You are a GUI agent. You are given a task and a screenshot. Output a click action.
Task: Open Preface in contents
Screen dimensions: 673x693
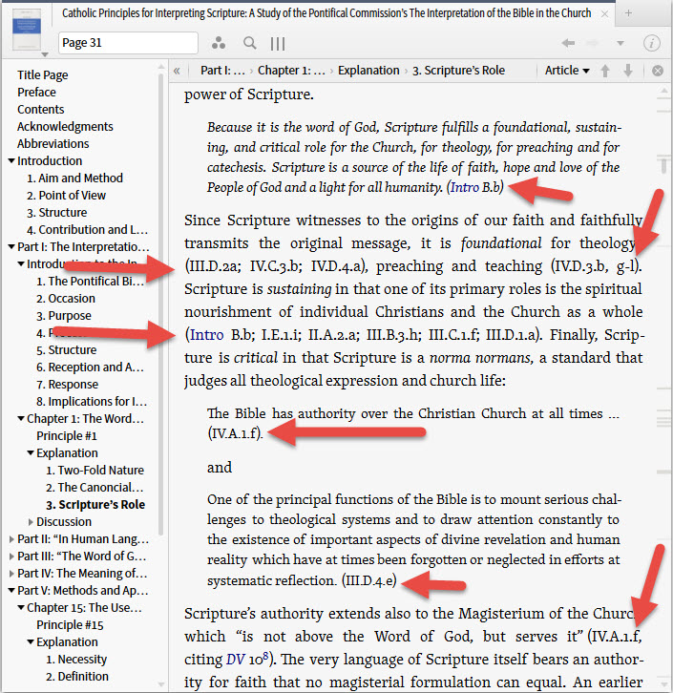point(36,93)
